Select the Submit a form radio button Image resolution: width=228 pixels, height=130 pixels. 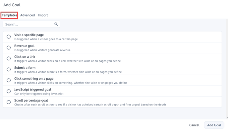[9, 69]
